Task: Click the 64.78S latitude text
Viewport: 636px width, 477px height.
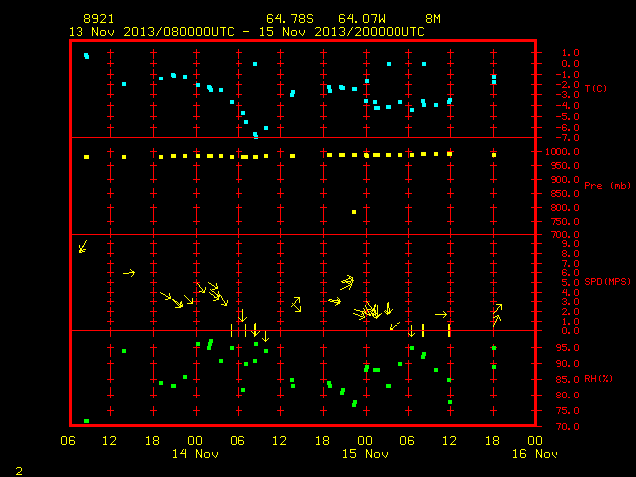Action: click(x=290, y=19)
